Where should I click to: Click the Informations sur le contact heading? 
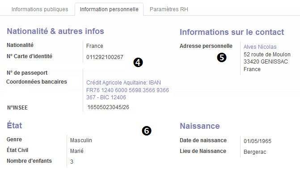[x=232, y=32]
